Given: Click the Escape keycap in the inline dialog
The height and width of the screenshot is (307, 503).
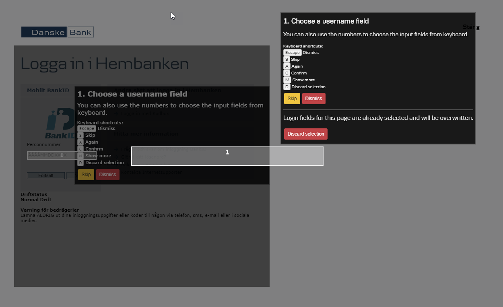Looking at the screenshot, I should tap(86, 128).
